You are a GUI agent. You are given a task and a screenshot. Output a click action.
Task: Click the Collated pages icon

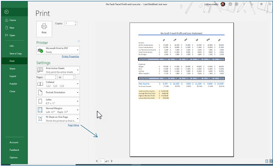[x=40, y=84]
